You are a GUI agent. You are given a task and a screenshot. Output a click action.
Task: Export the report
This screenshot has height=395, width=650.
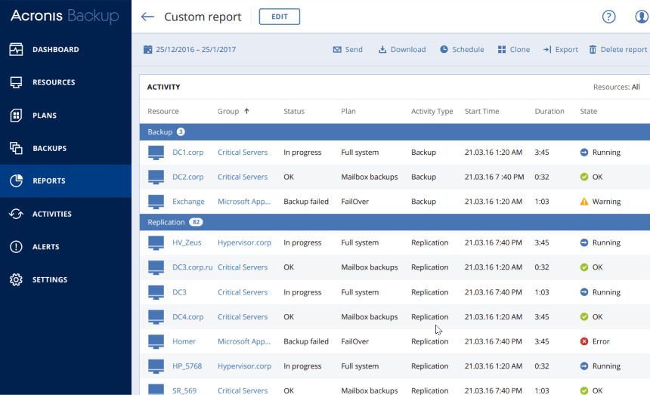[560, 50]
